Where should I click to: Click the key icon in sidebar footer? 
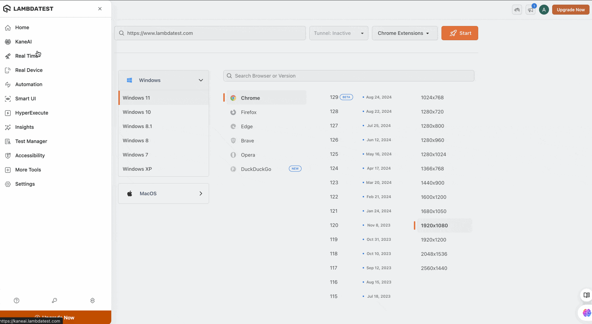point(54,301)
